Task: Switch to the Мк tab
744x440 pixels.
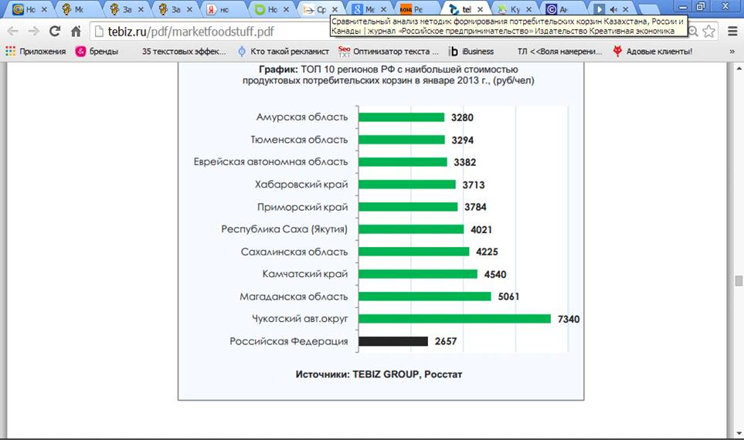Action: click(x=78, y=9)
